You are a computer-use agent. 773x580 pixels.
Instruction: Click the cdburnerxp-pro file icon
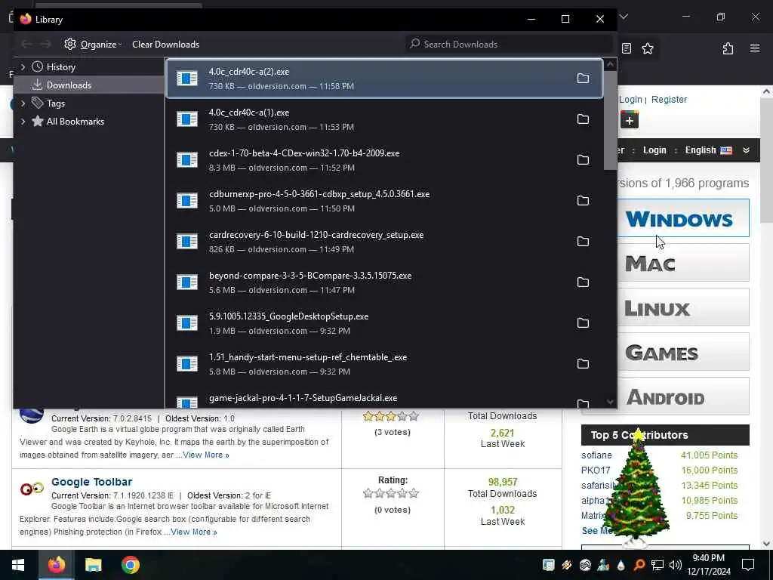tap(187, 201)
